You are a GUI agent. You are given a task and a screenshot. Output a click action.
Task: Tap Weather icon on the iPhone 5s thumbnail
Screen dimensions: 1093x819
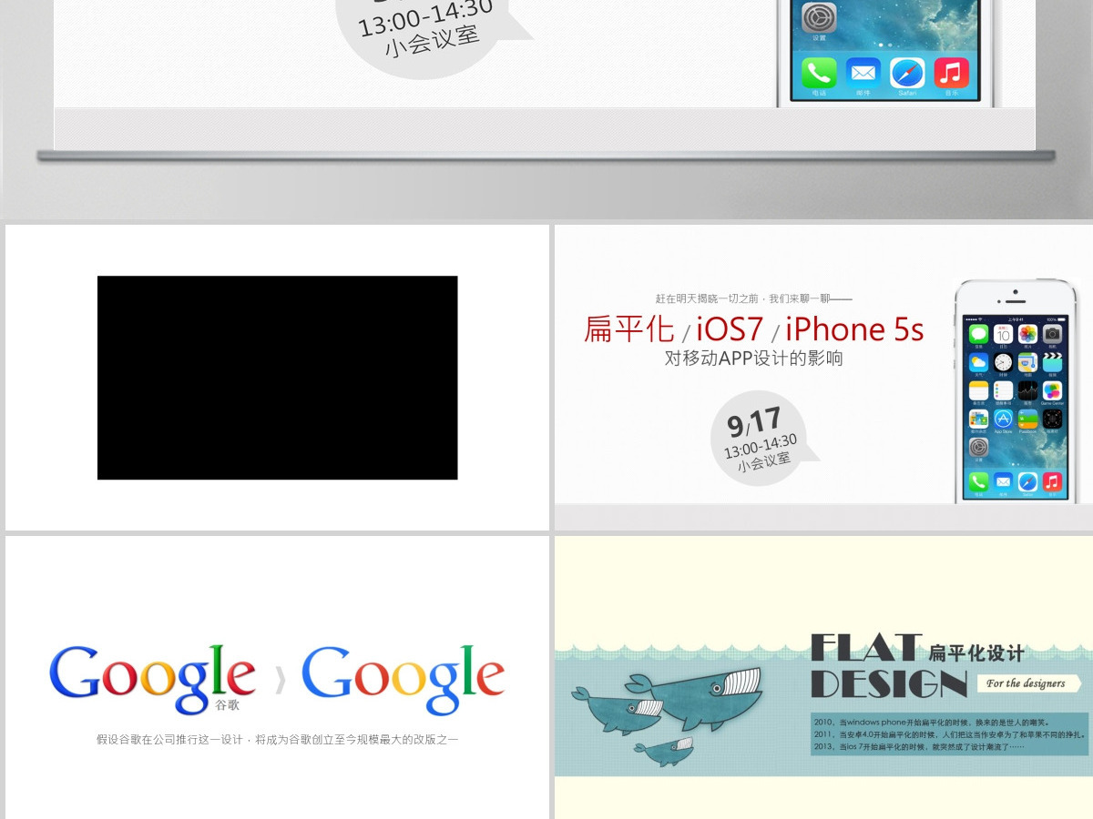click(979, 362)
